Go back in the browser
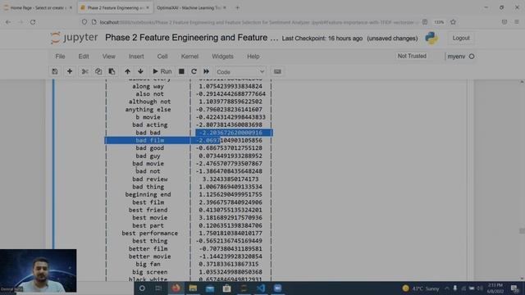Viewport: 525px width, 295px height. [8, 22]
